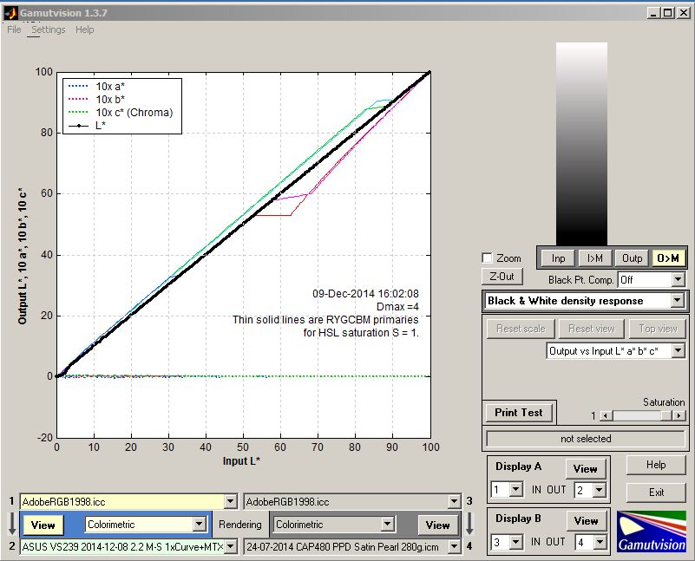Click the right down-arrow beside profile 4
This screenshot has height=561, width=695.
pyautogui.click(x=469, y=524)
